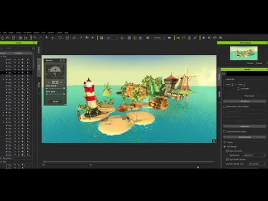268x201 pixels.
Task: Toggle visibility of first Prop tree row
Action: (15, 60)
